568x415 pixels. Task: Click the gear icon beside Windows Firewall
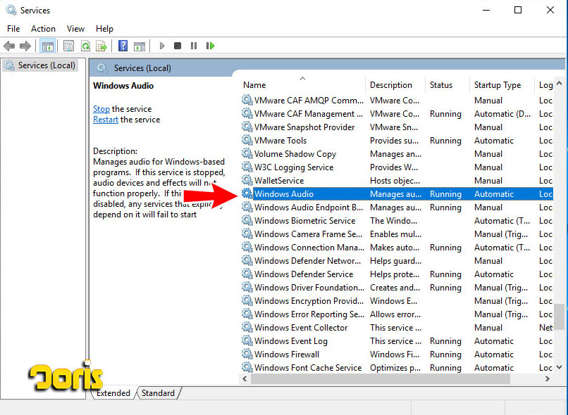247,355
